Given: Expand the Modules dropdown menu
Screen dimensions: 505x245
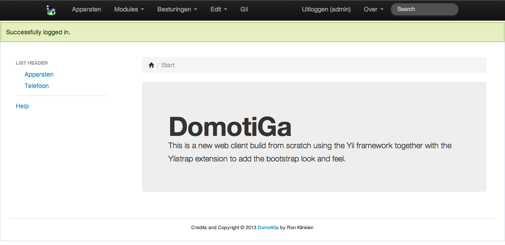Looking at the screenshot, I should click(x=129, y=9).
